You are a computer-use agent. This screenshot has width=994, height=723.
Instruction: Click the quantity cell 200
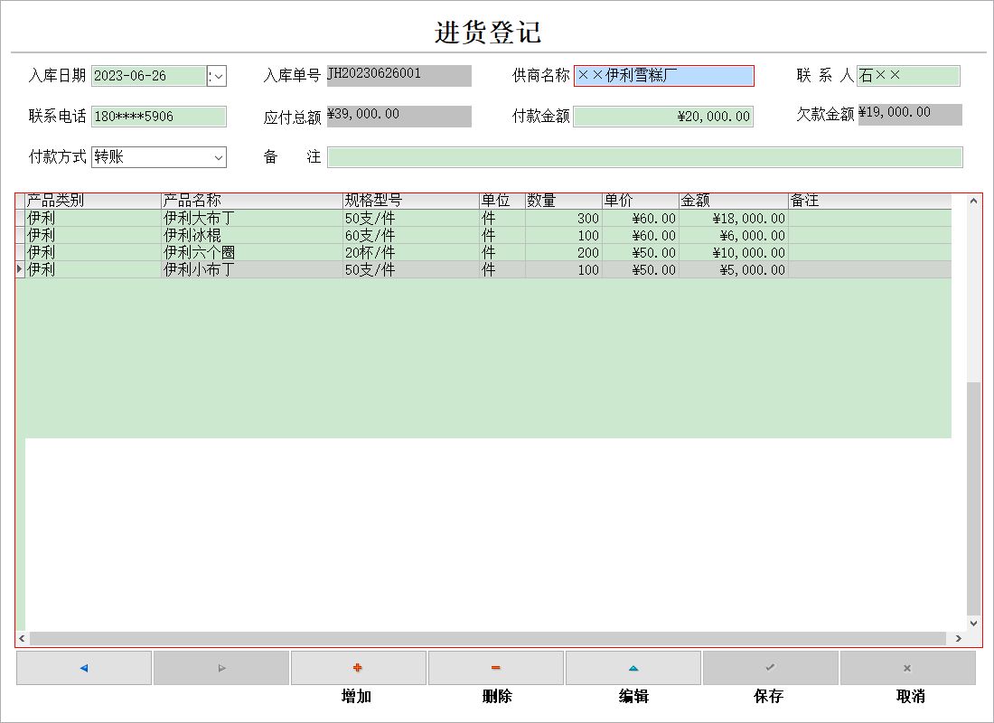(564, 252)
